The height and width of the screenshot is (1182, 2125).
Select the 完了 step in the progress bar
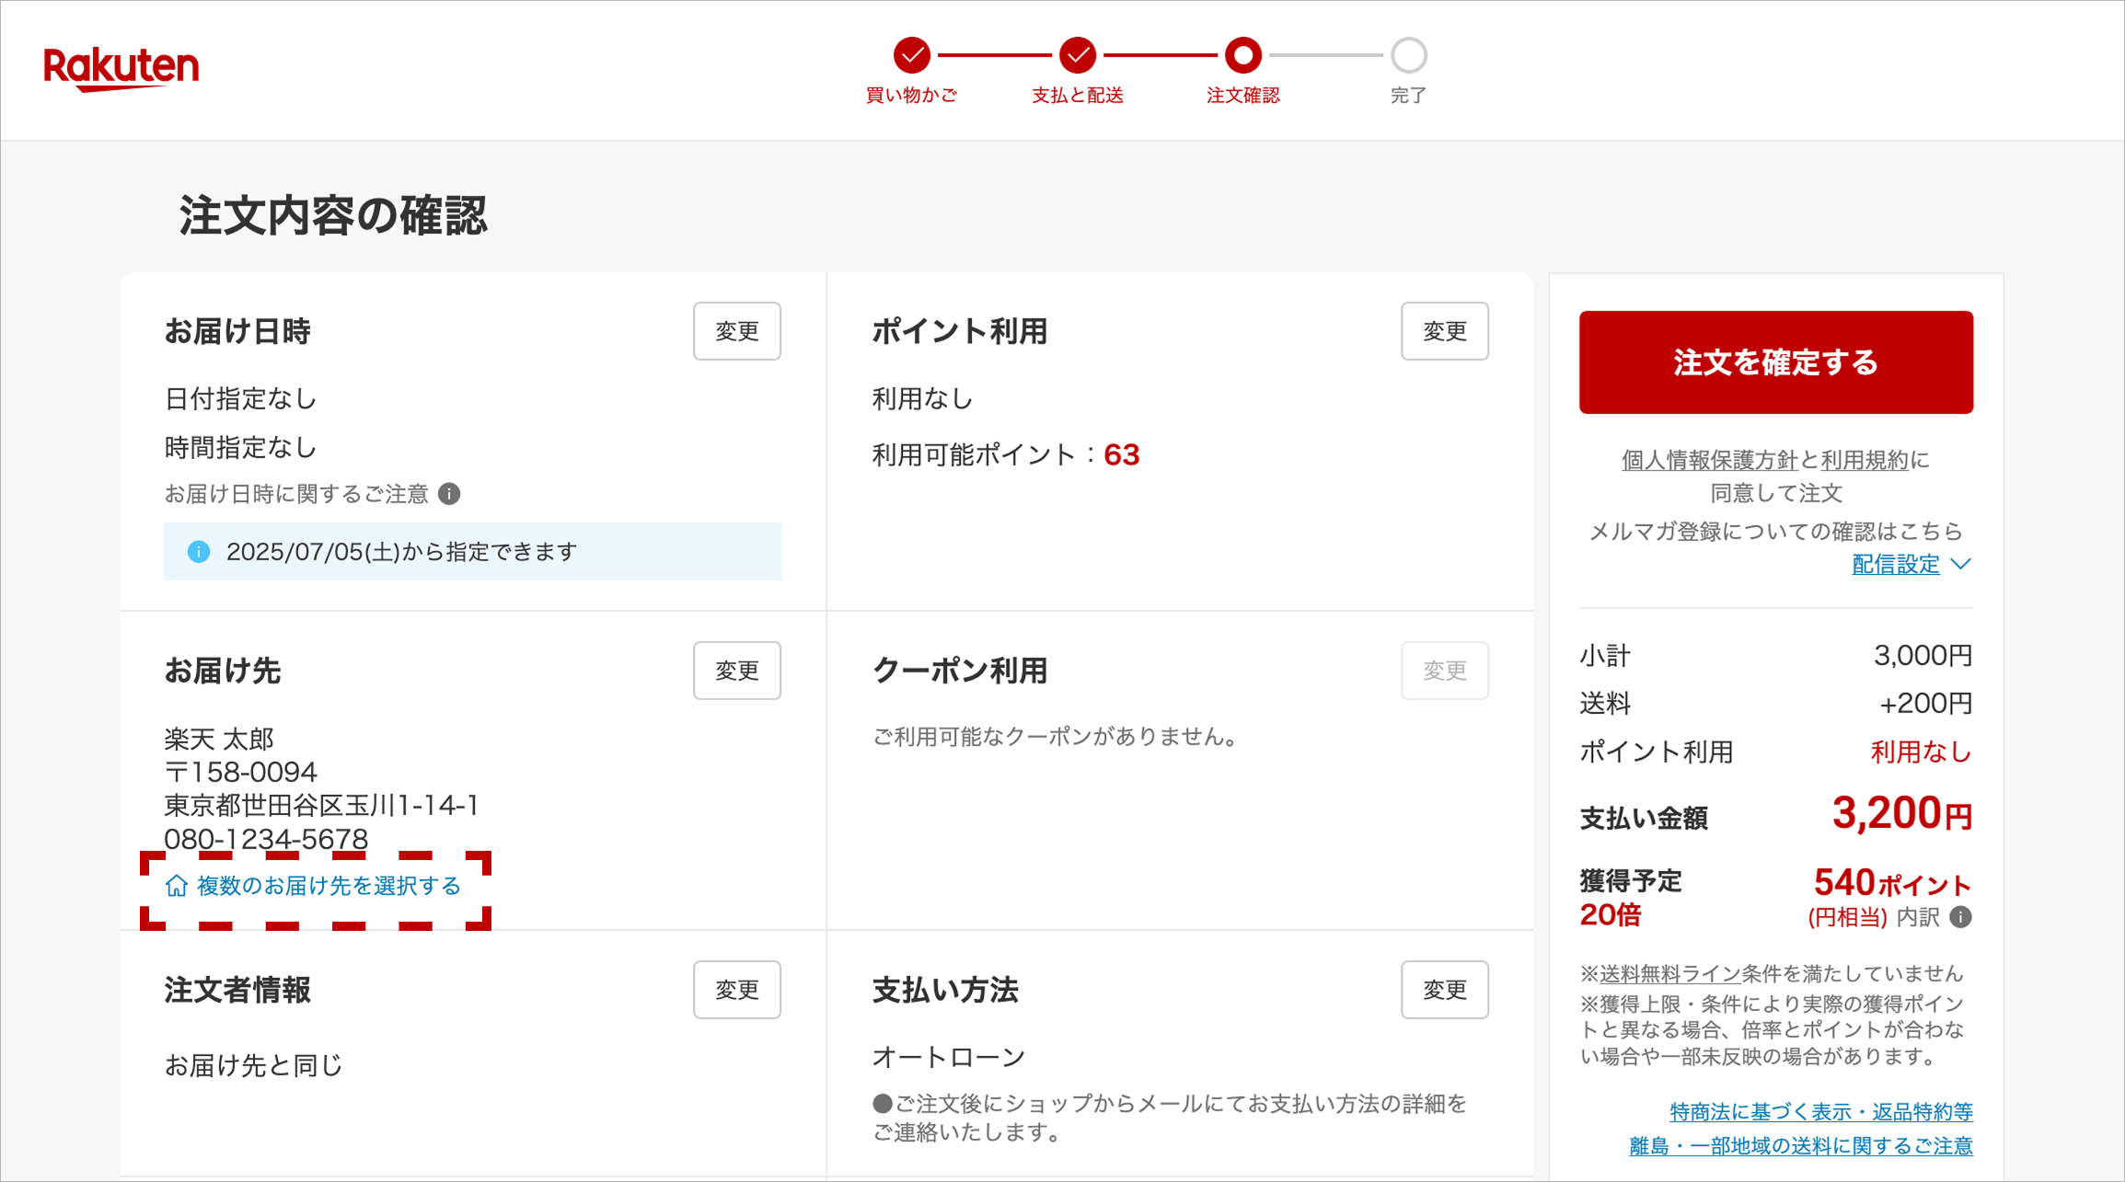point(1408,55)
